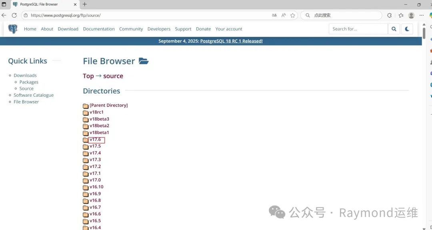Click the v18beta3 folder icon
Viewport: 432px width, 230px height.
coord(86,119)
